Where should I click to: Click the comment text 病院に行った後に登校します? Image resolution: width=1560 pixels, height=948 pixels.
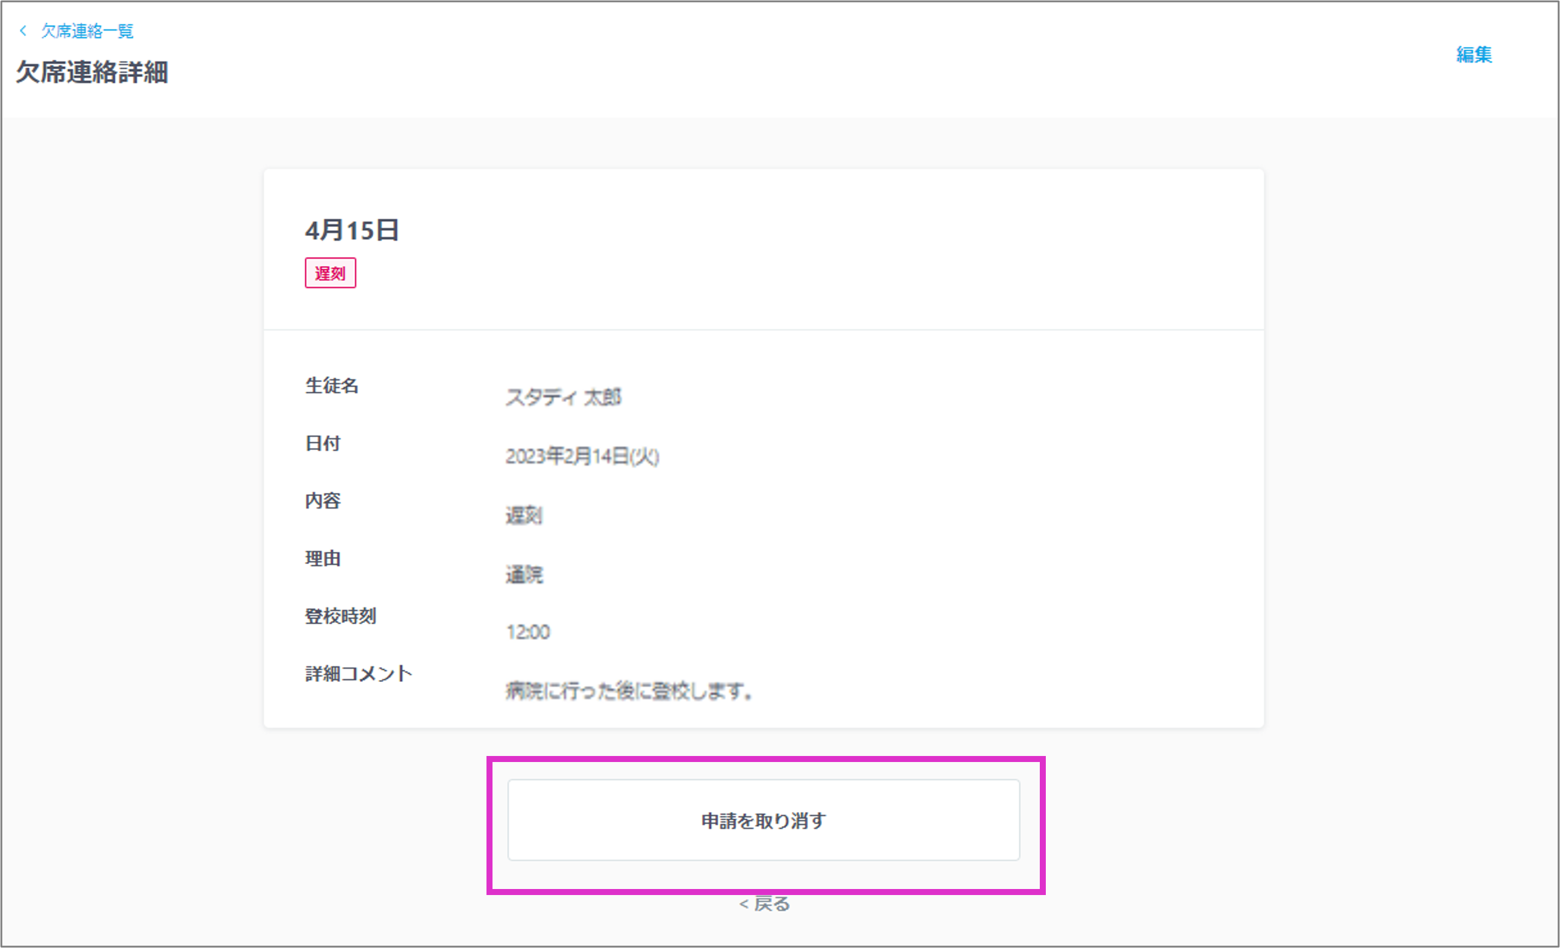629,690
